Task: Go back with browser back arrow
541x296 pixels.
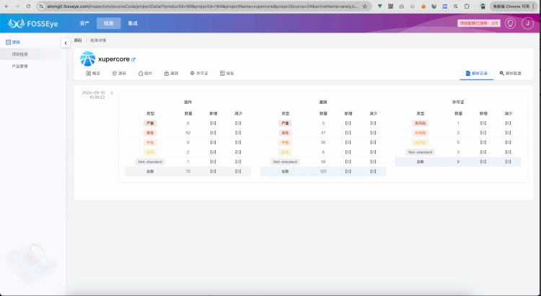Action: 6,6
